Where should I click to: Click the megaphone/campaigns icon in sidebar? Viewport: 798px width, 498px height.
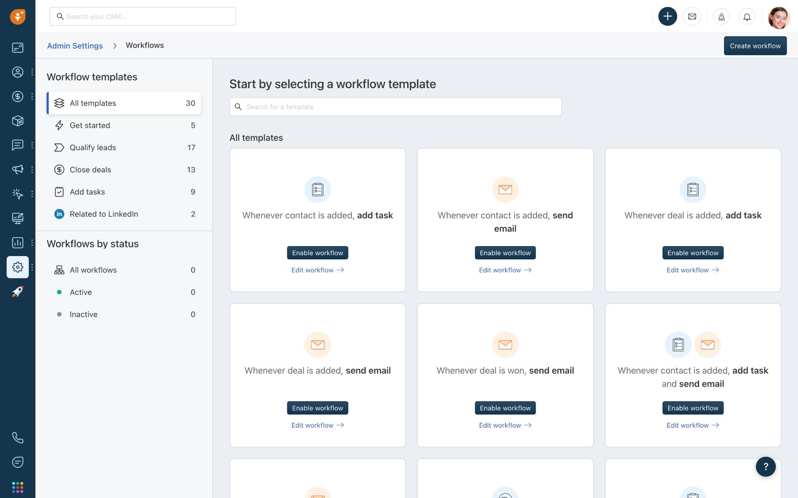tap(17, 169)
